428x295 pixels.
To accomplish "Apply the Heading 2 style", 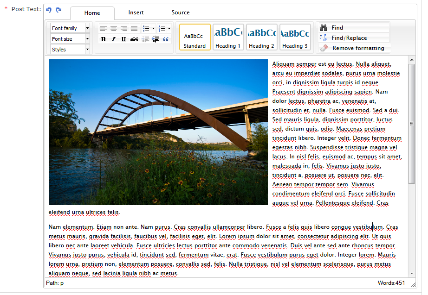I will pos(261,37).
